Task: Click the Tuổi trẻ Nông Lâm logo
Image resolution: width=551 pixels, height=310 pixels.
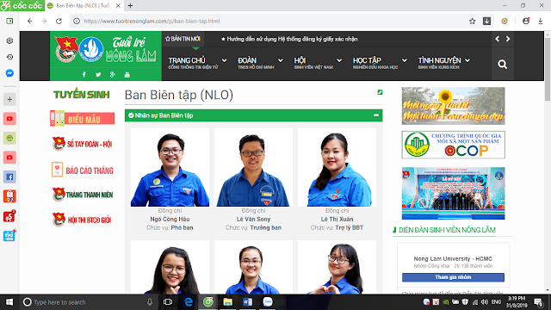Action: pos(106,50)
